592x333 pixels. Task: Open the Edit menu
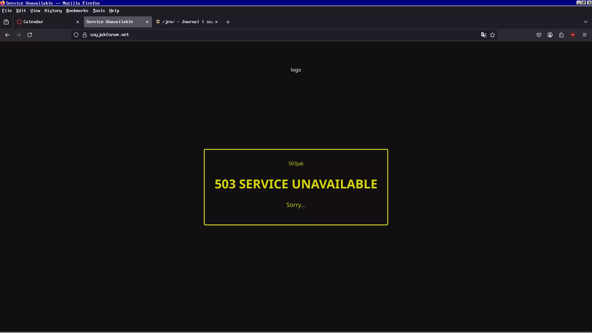pyautogui.click(x=21, y=10)
